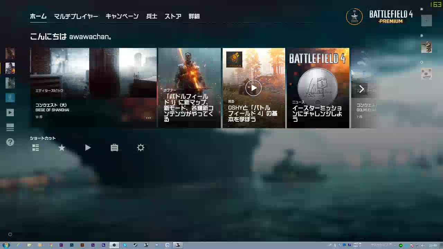Open the stacked bars icon in left sidebar
Viewport: 443px width, 249px height.
10,127
